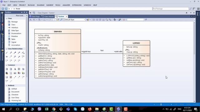Screen dimensions: 200x112
Task: Open the DIAGRAM menu
Action: pyautogui.click(x=41, y=5)
